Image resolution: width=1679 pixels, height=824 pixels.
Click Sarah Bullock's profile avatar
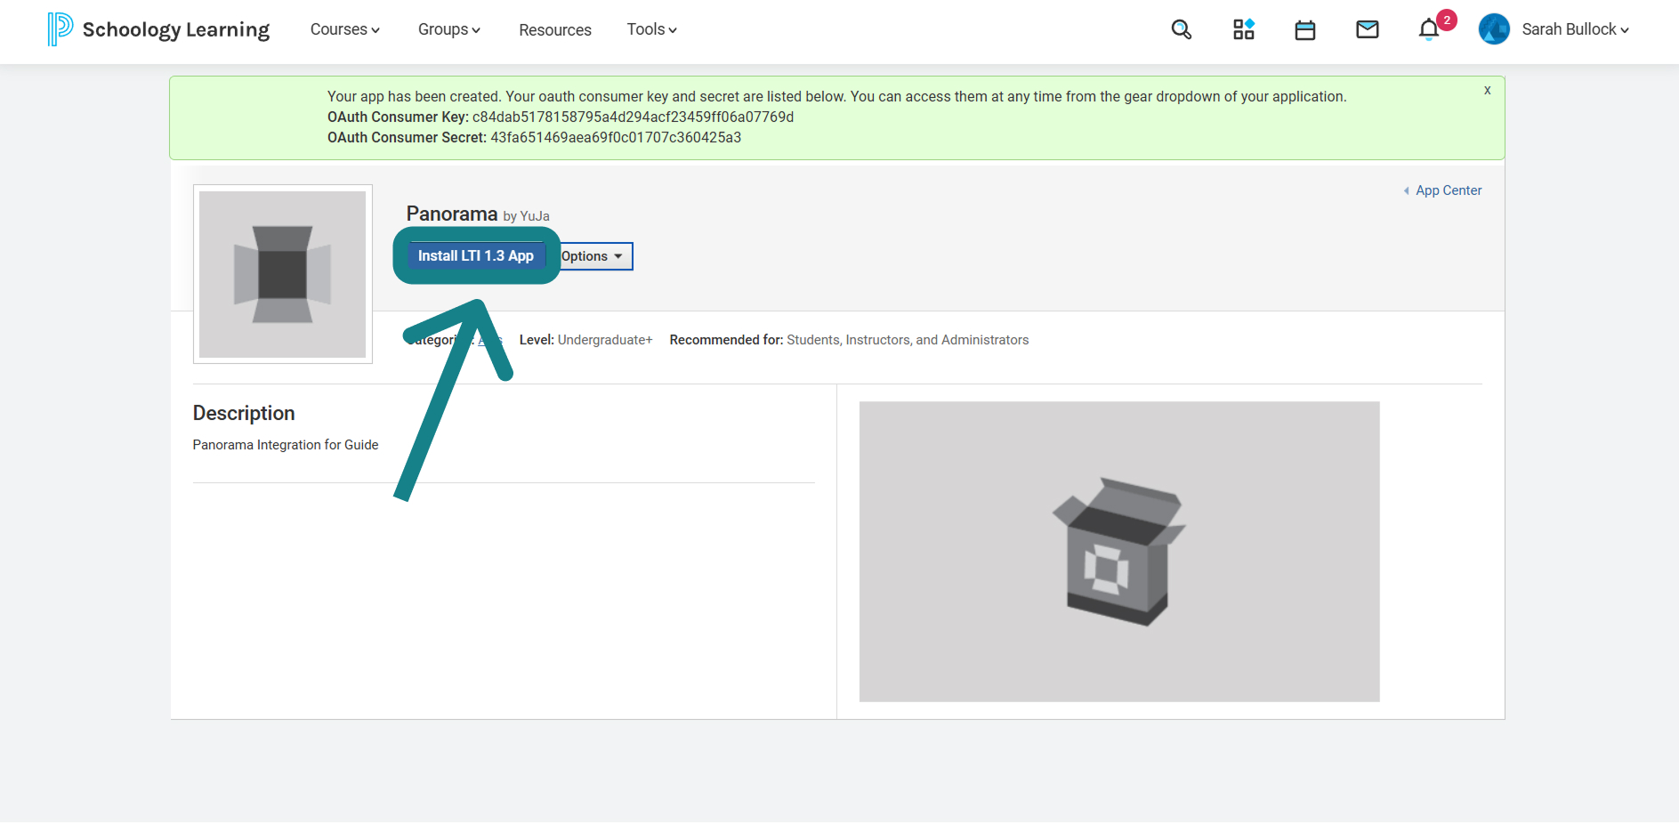click(1494, 29)
